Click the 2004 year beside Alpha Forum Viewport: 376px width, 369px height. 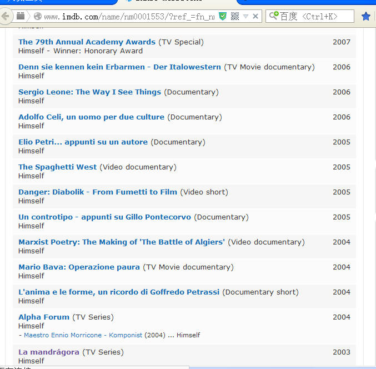tap(342, 317)
